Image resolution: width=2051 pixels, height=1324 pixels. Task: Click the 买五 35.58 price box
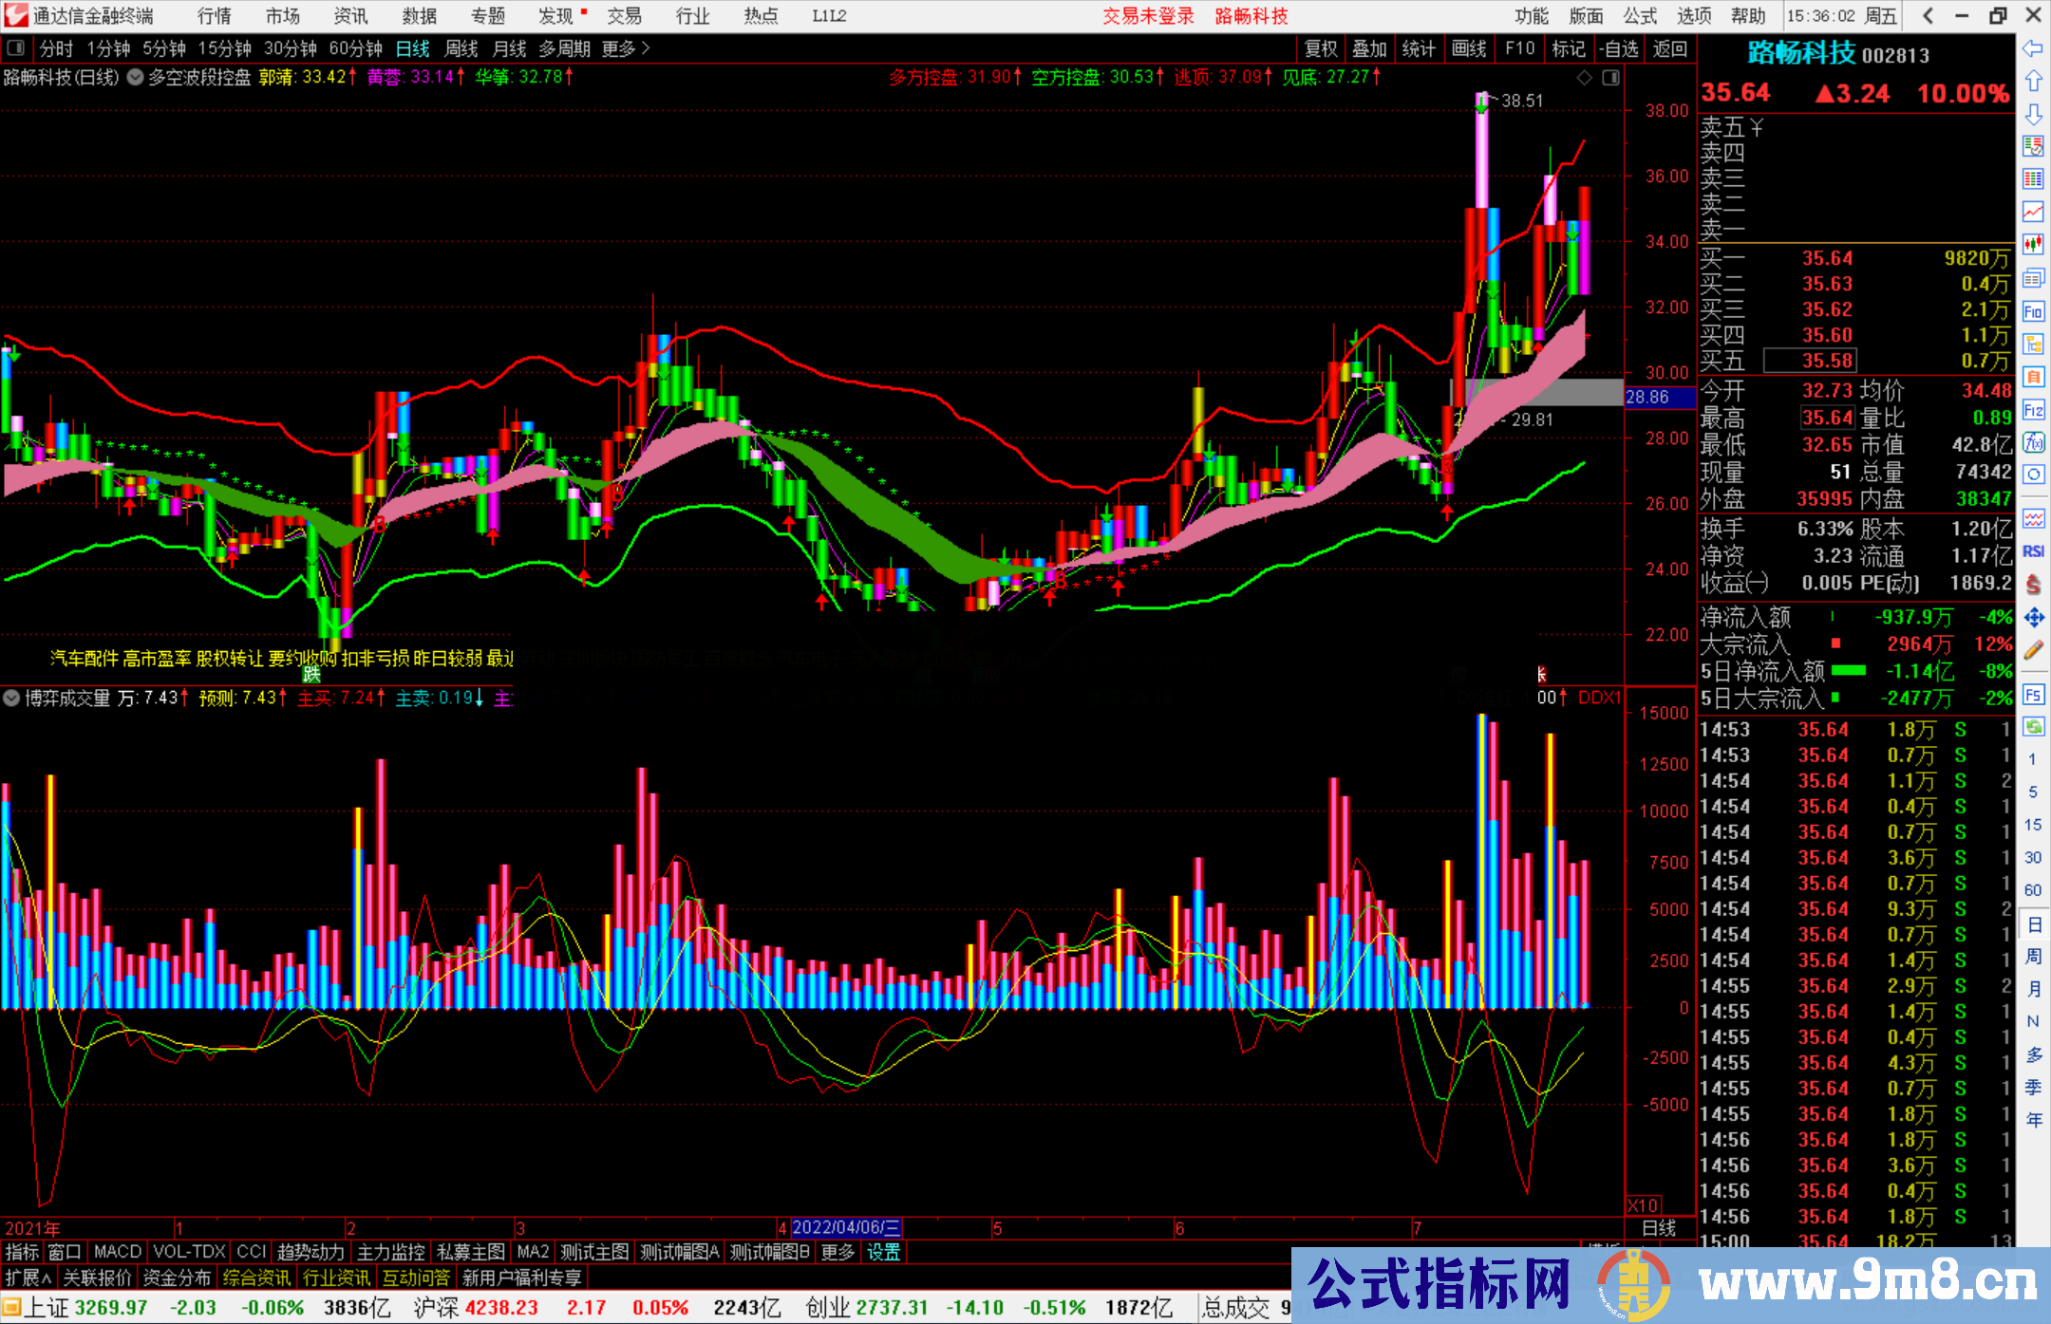coord(1809,361)
